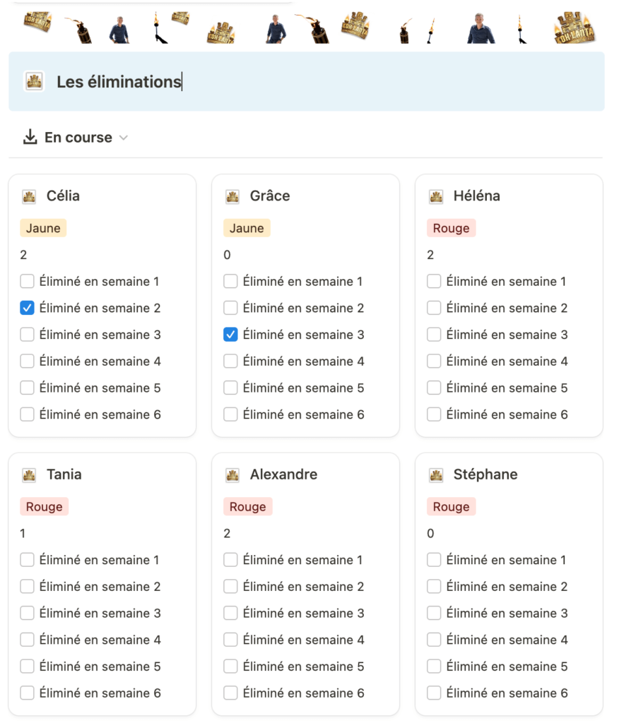The image size is (619, 723).
Task: Check Héléna's Éliminé en semaine 1 box
Action: click(x=434, y=281)
